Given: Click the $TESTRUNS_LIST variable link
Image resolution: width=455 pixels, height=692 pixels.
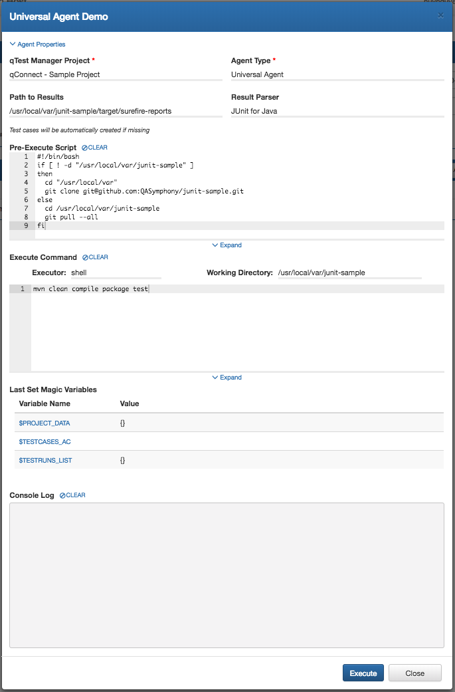Looking at the screenshot, I should click(x=45, y=460).
